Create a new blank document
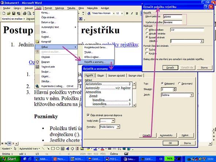The image size is (216, 162). tap(4, 14)
